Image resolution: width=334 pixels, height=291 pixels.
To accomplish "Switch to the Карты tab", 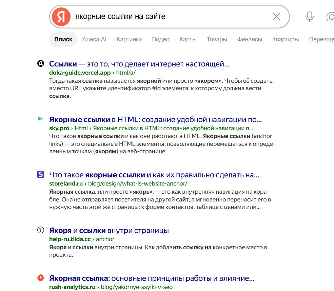I will 188,39.
